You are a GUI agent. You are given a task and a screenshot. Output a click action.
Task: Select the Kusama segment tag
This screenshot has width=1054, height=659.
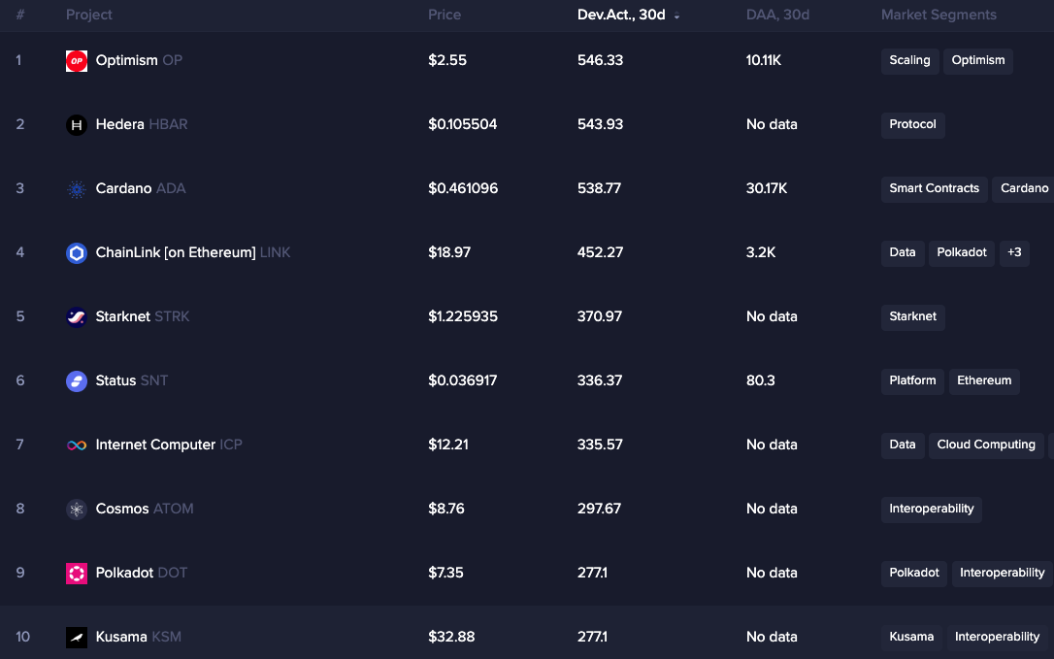pyautogui.click(x=911, y=637)
